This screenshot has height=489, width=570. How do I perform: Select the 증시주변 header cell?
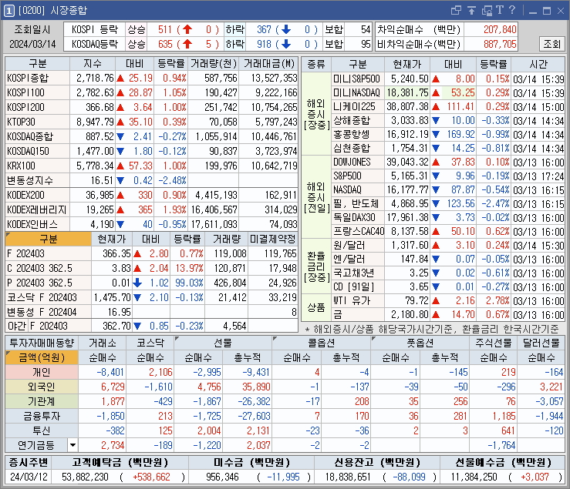coord(29,463)
